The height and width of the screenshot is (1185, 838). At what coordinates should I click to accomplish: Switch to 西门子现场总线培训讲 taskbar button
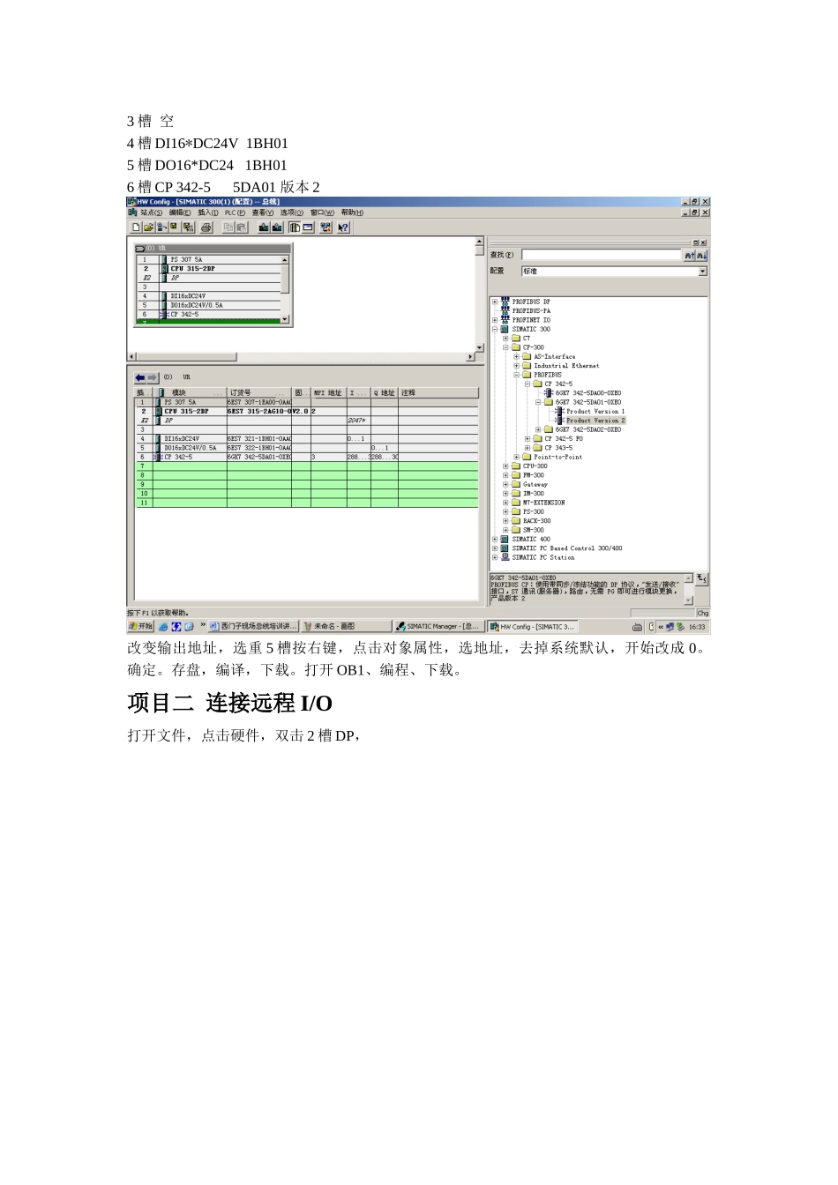tap(253, 627)
